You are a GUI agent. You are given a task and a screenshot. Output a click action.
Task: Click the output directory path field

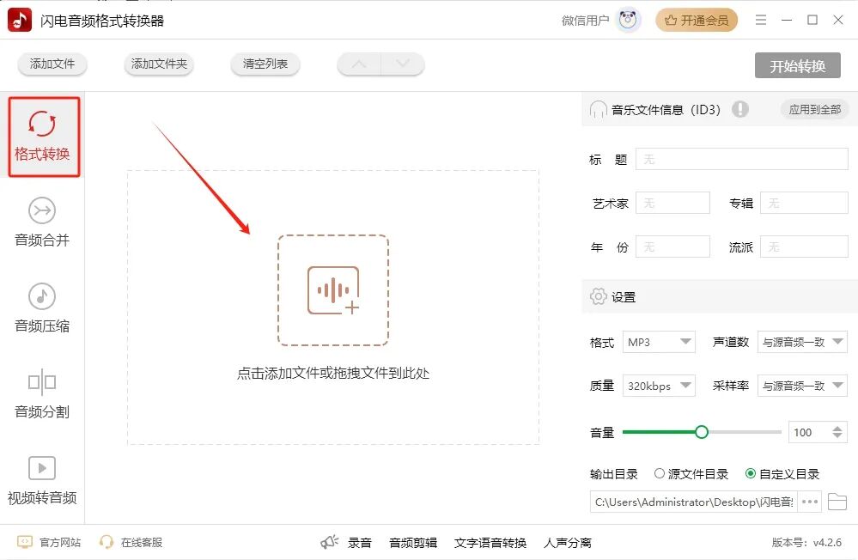[x=694, y=502]
